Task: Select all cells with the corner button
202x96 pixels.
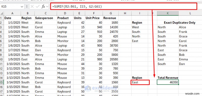Action: click(x=2, y=13)
